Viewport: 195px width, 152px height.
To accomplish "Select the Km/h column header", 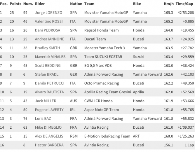I will 169,4.
